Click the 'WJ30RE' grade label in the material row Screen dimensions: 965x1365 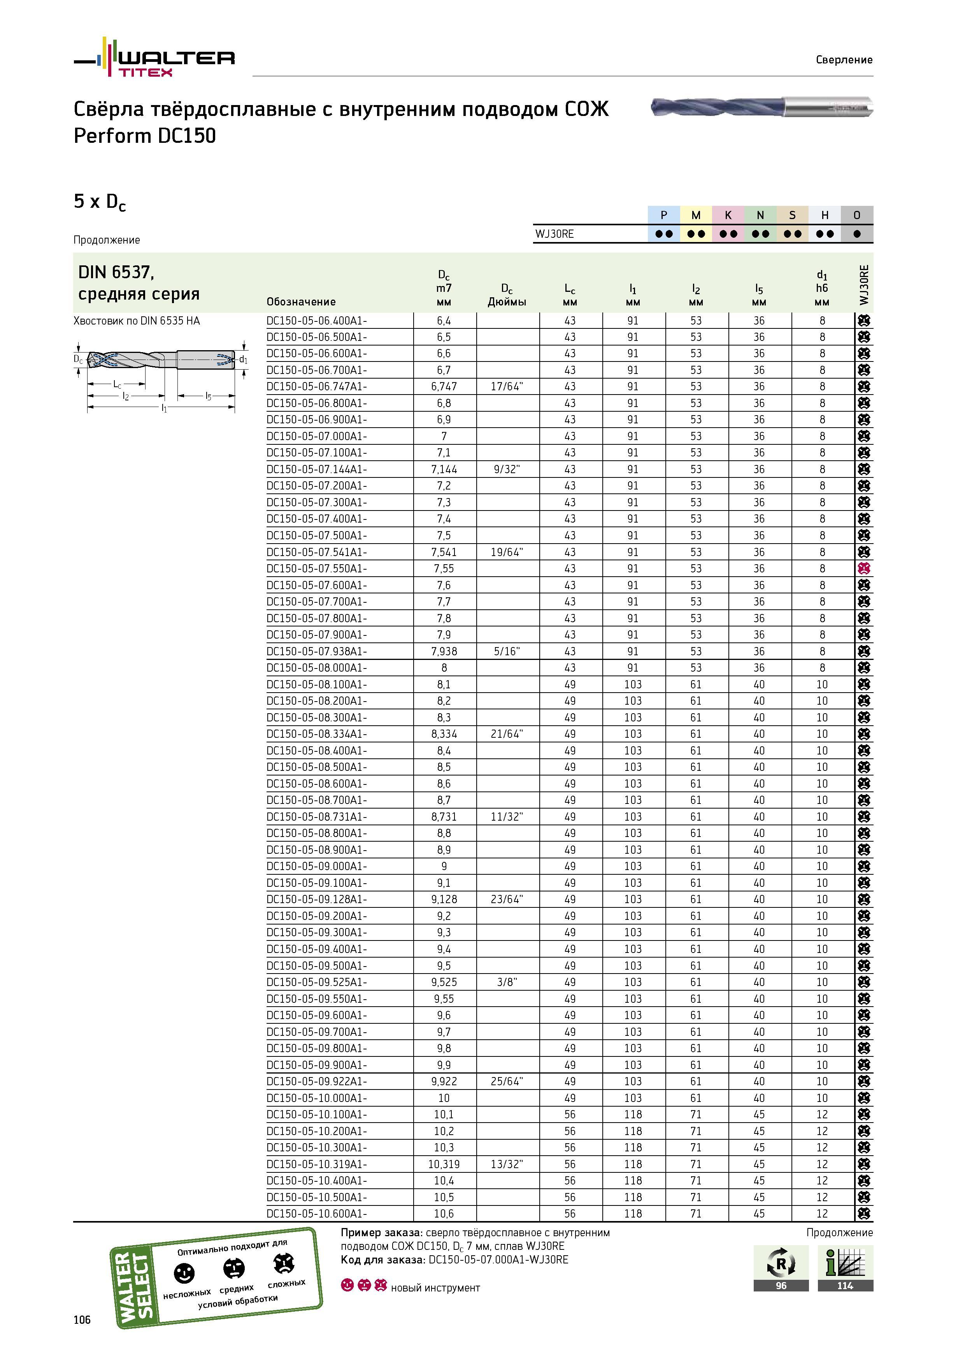(554, 233)
